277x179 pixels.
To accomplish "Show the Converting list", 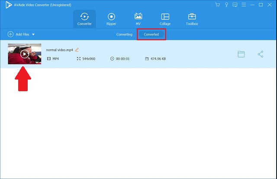I will [124, 35].
